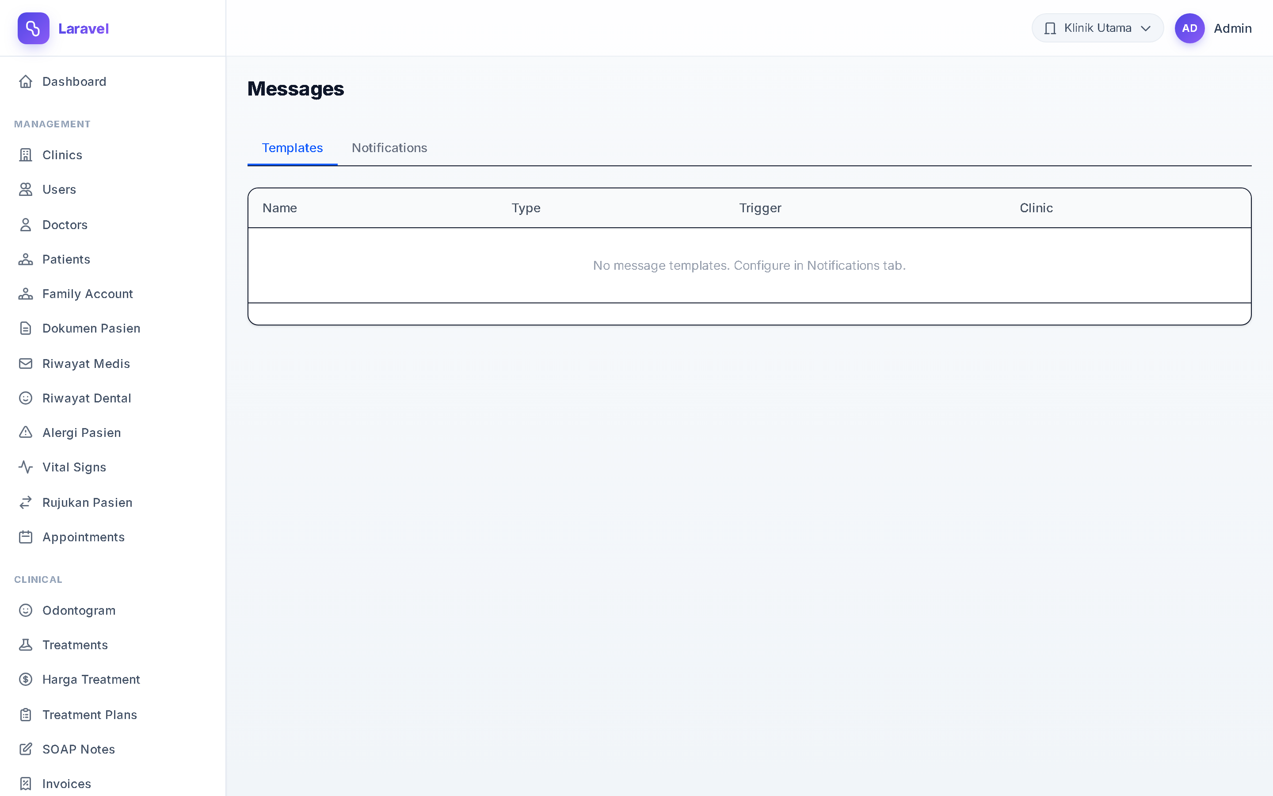Click the Doctors person icon

[26, 225]
